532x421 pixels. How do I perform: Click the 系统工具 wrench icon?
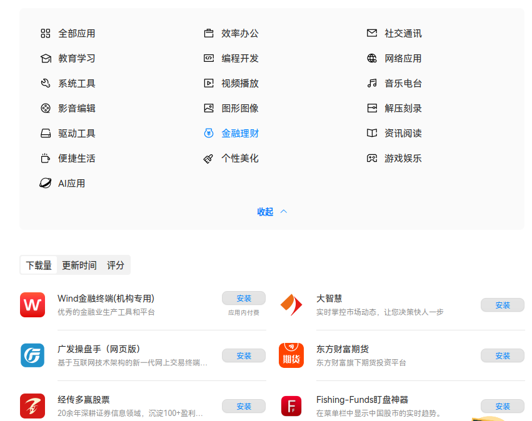pyautogui.click(x=46, y=83)
